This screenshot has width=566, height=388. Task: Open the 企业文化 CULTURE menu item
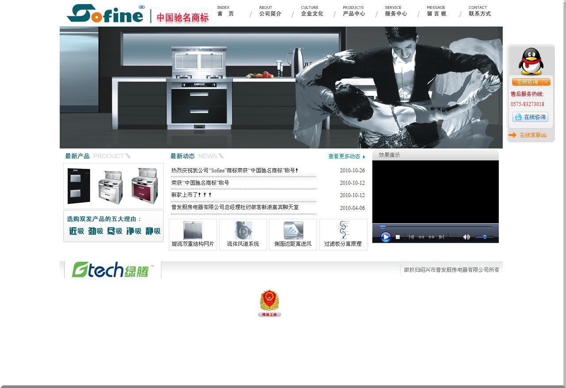312,11
